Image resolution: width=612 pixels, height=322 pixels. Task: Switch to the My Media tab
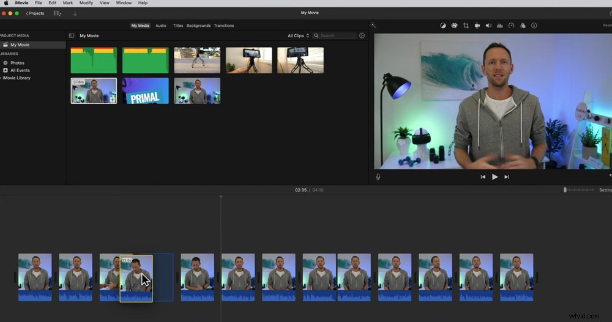(140, 25)
